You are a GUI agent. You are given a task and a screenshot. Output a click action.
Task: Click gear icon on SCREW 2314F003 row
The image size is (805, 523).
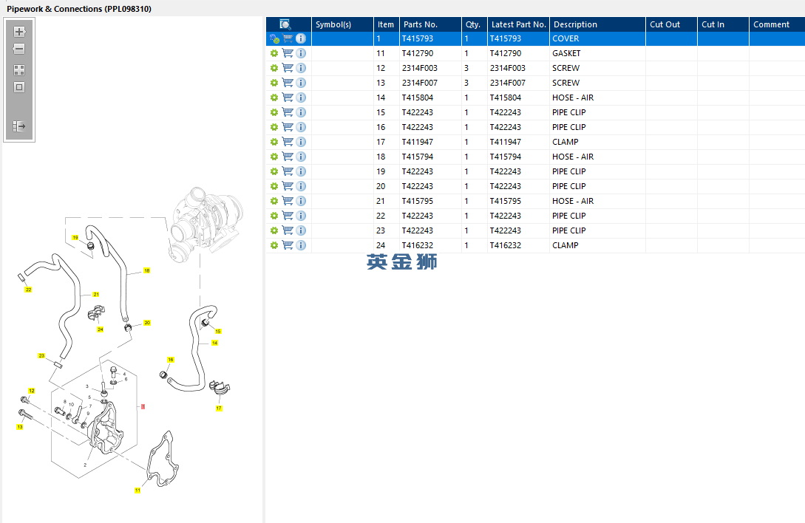[274, 68]
